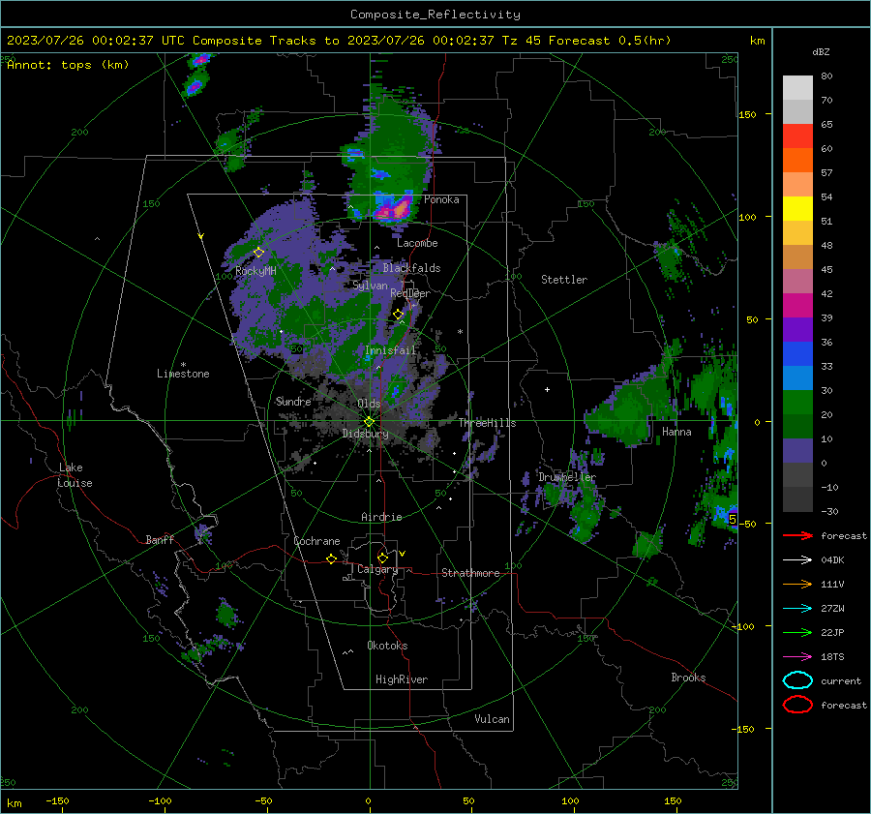Click the Vulcan label
This screenshot has width=871, height=814.
pos(493,719)
